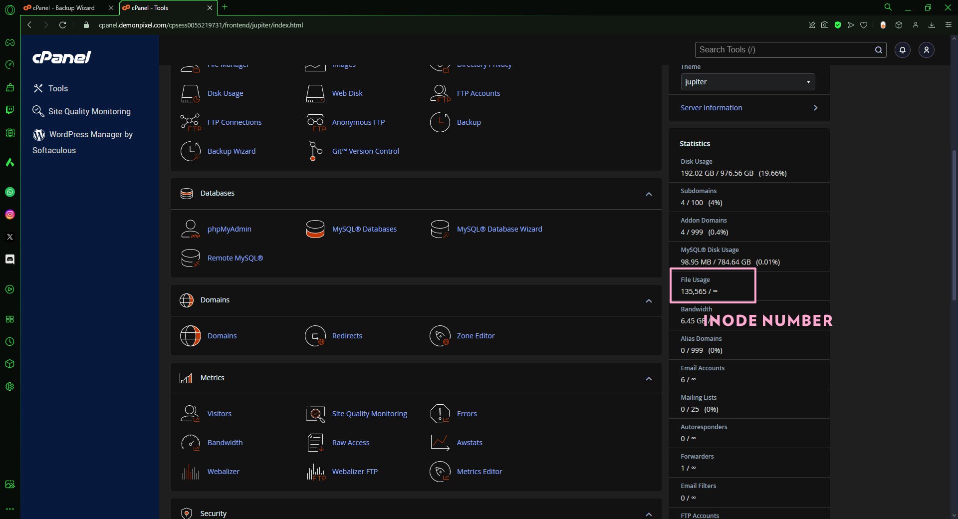Image resolution: width=958 pixels, height=519 pixels.
Task: Click the Zone Editor link
Action: pos(476,336)
